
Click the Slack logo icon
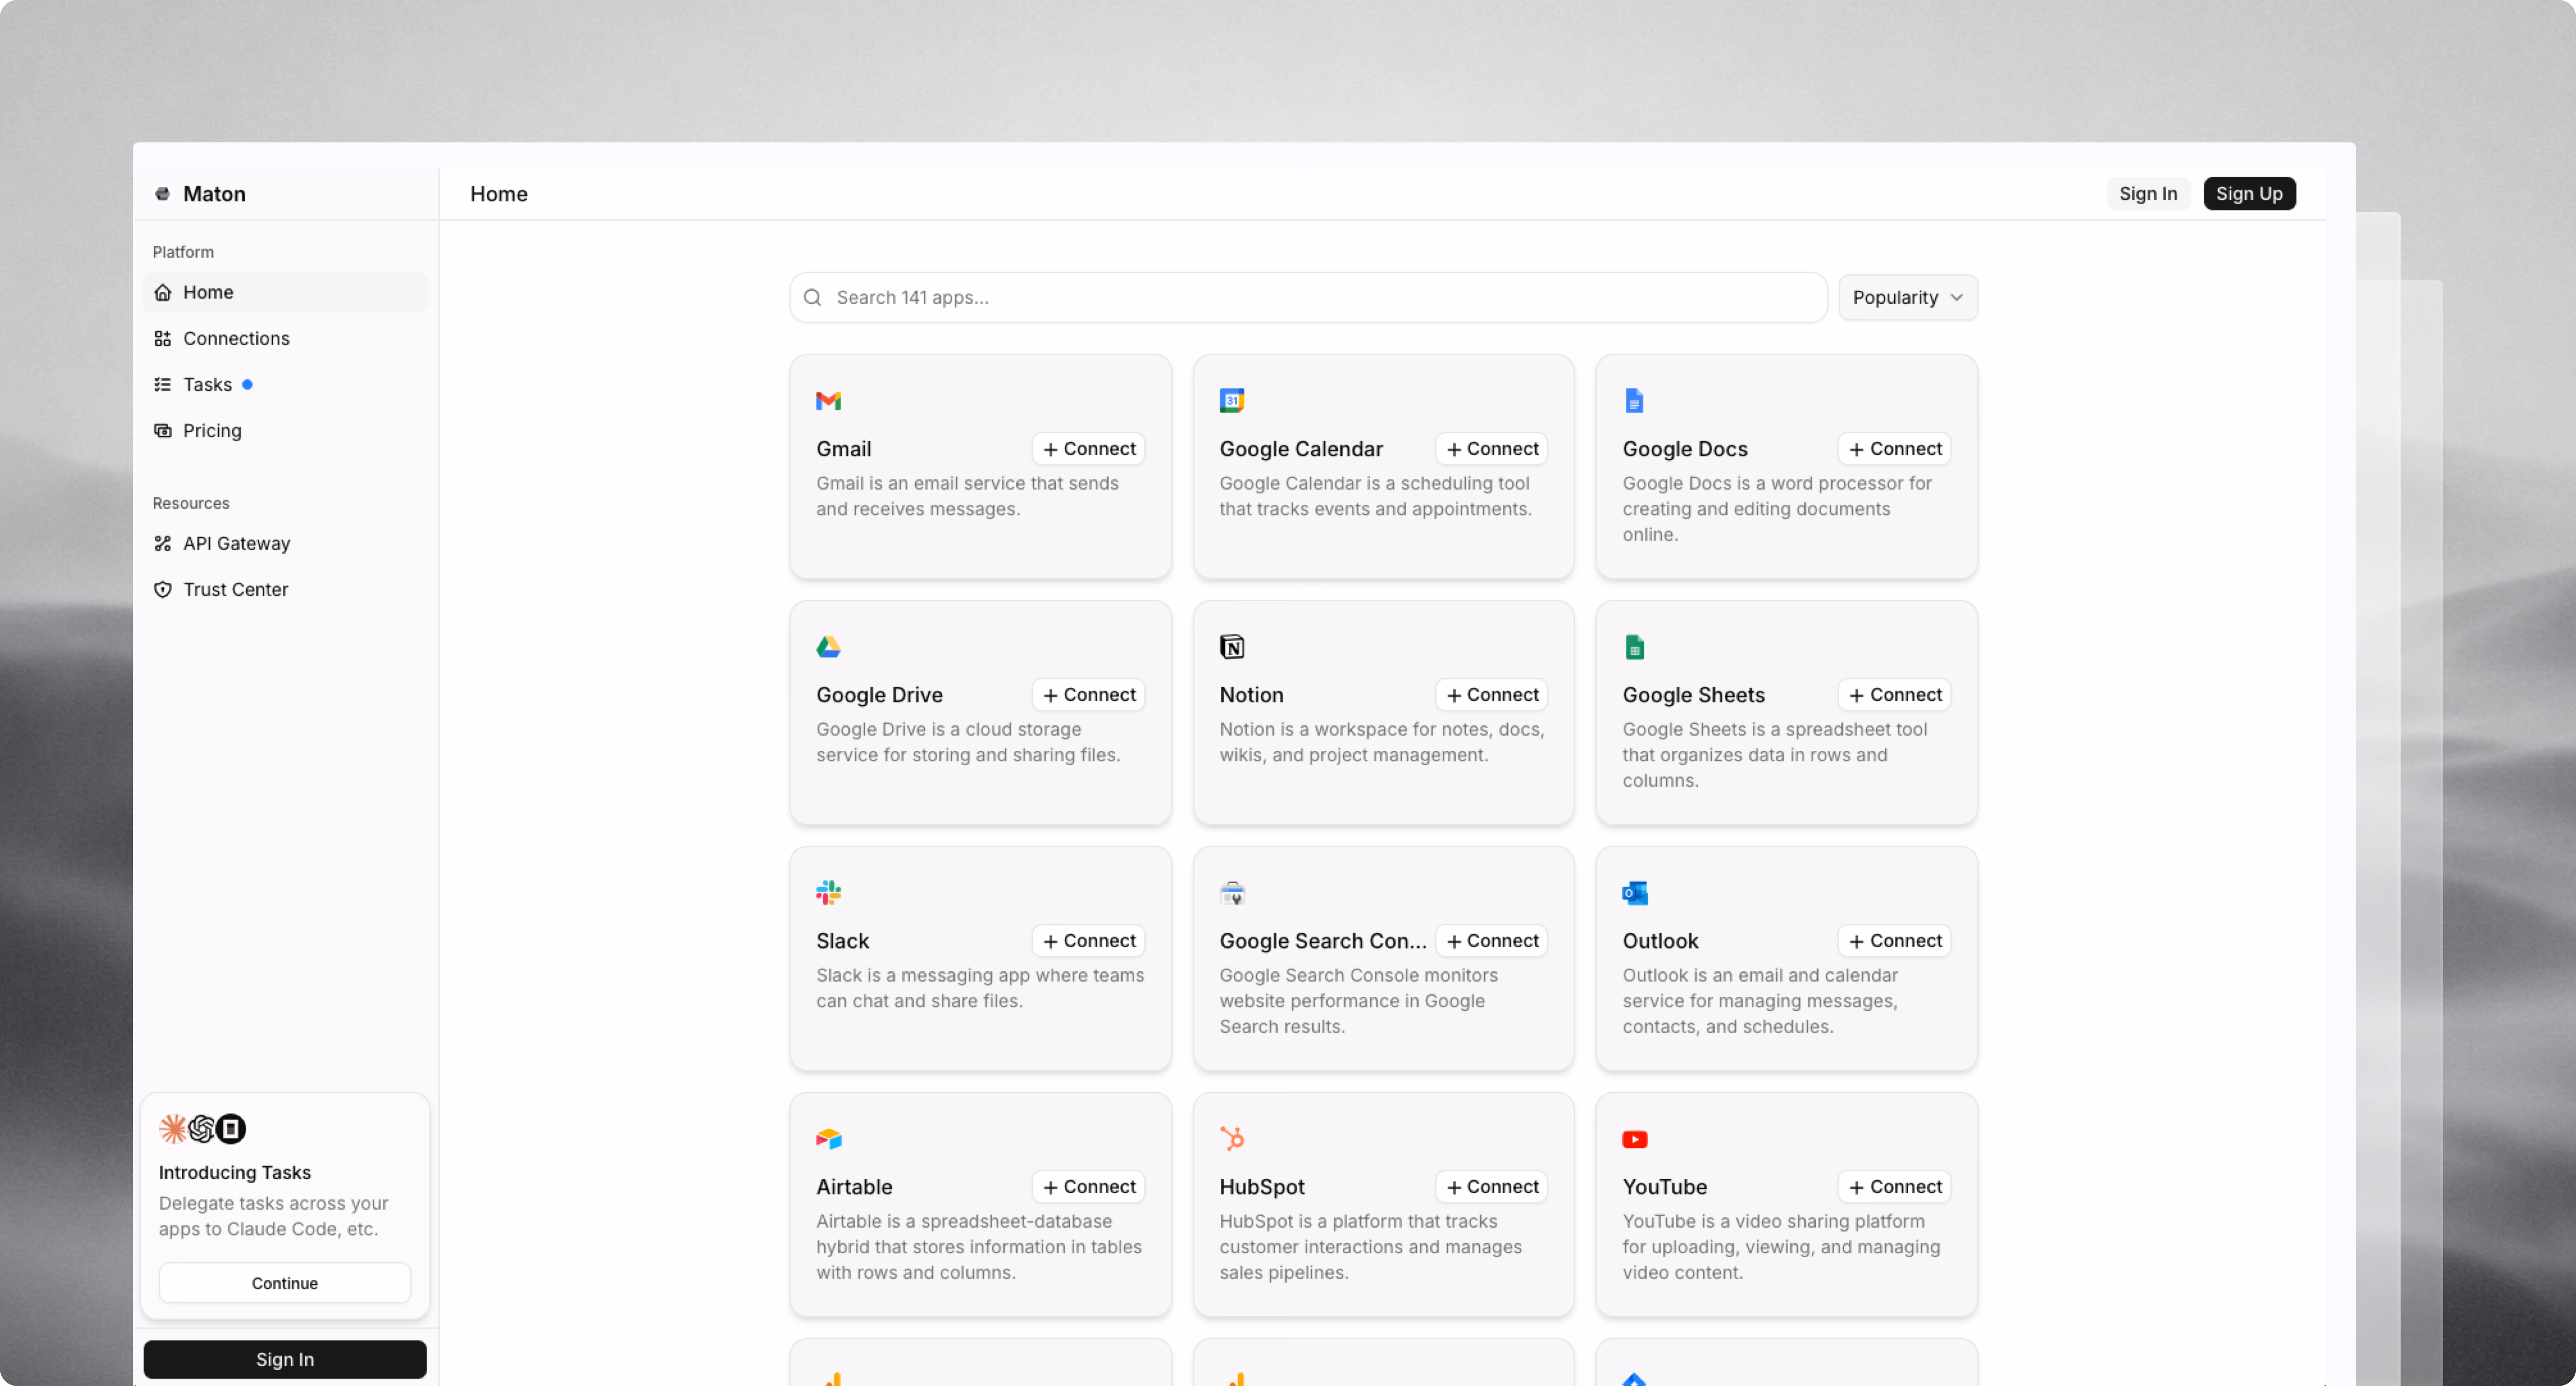click(x=828, y=893)
